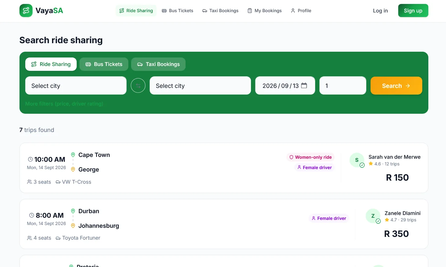The height and width of the screenshot is (267, 446).
Task: Click the George destination pin icon
Action: pos(73,169)
